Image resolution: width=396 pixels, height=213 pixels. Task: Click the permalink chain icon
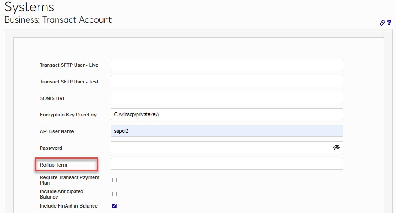point(382,23)
